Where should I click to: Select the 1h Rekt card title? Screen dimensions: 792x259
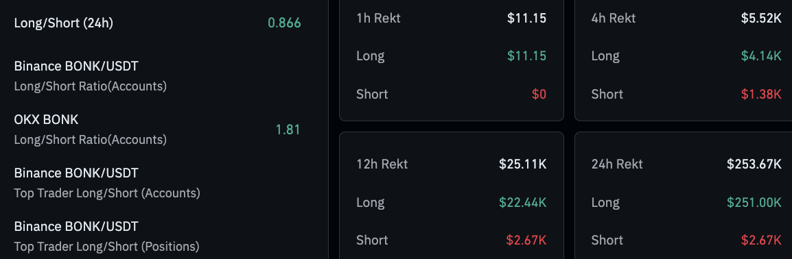378,18
